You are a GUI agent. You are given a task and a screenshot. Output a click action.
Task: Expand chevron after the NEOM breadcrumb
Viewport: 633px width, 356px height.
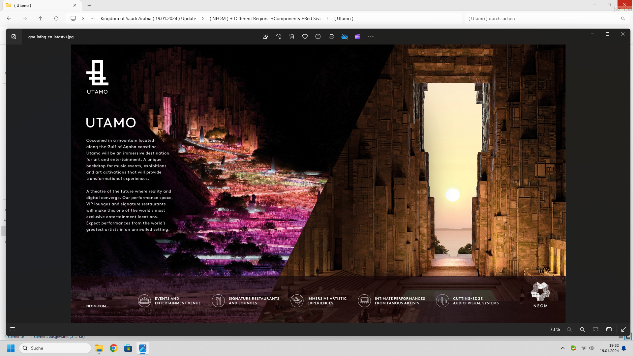point(327,18)
